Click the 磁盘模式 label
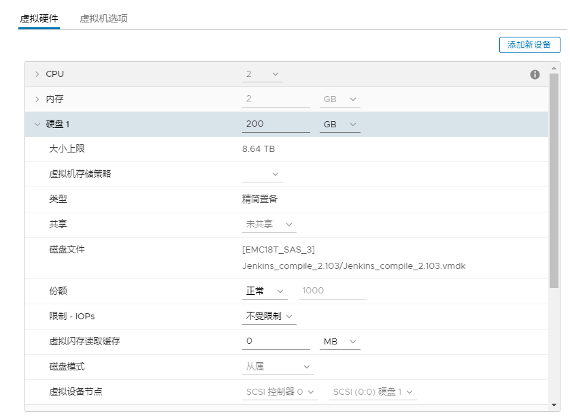This screenshot has height=418, width=570. point(67,367)
